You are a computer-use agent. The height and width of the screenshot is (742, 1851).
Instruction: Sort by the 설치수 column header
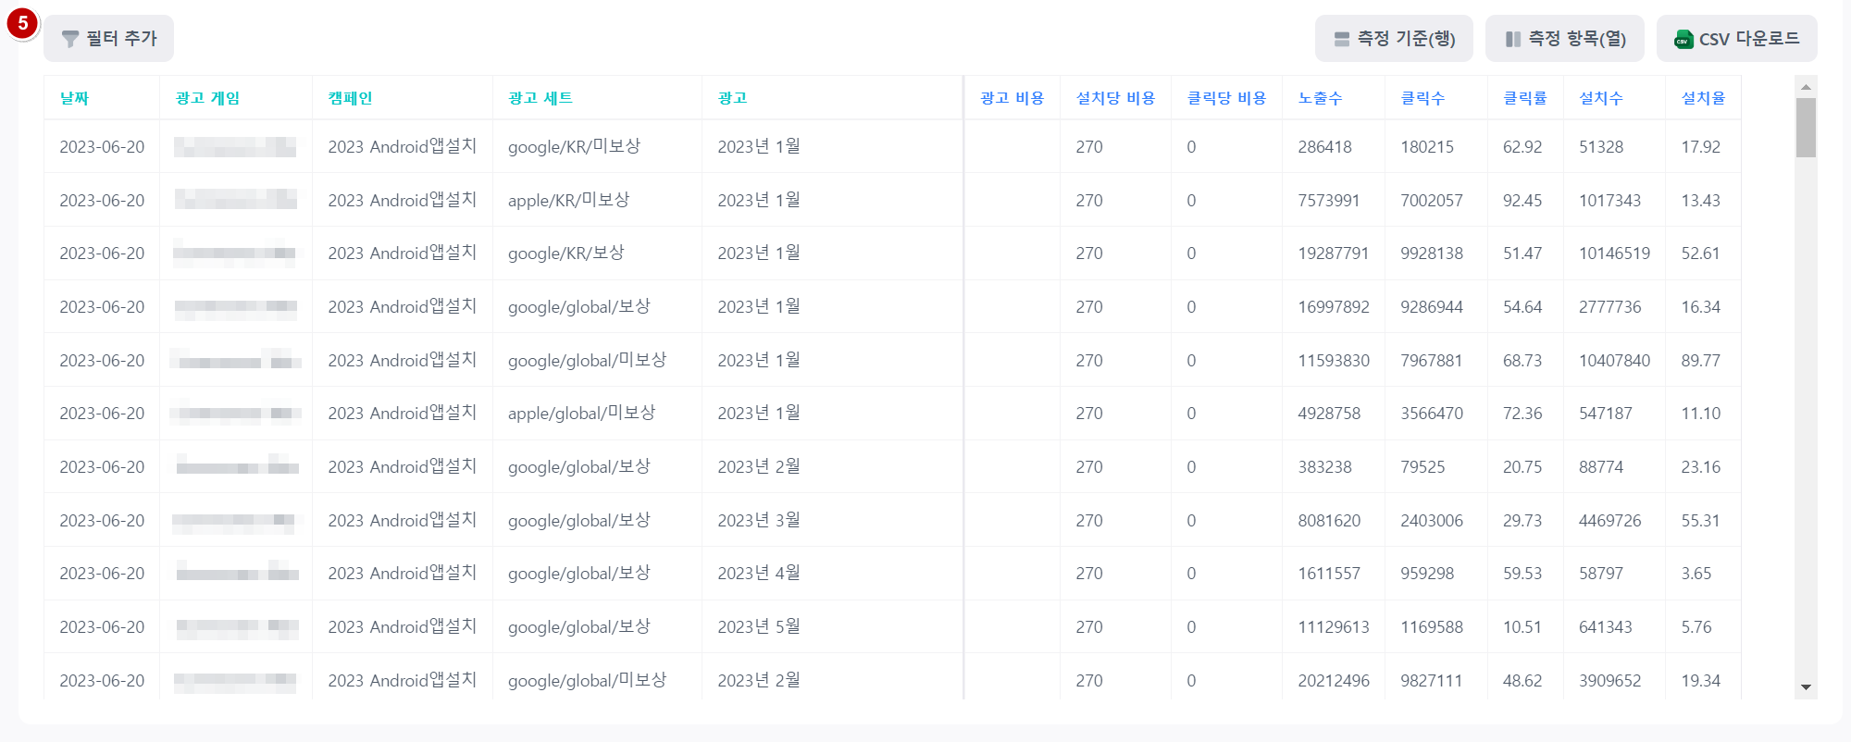[1601, 98]
